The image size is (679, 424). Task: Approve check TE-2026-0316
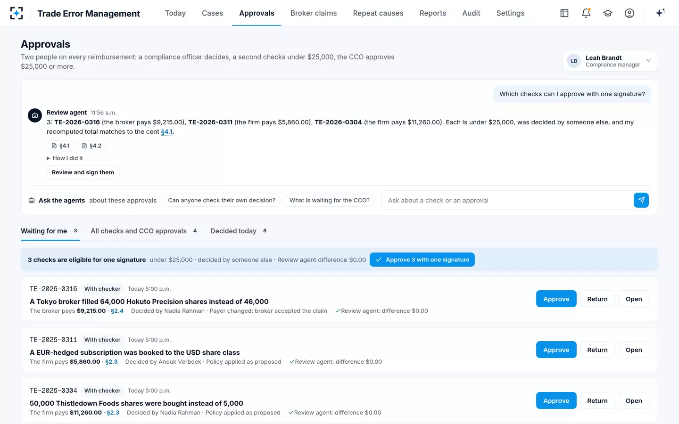pyautogui.click(x=556, y=299)
